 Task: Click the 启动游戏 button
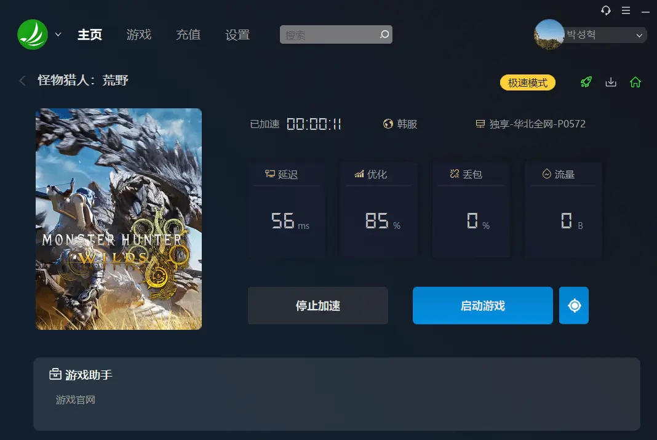pyautogui.click(x=483, y=305)
